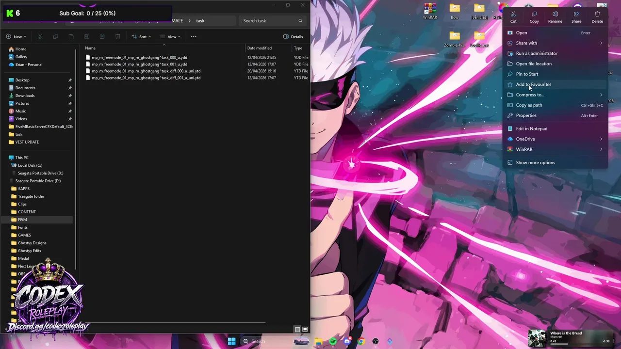
Task: Open Pictures quick access folder
Action: pyautogui.click(x=22, y=103)
